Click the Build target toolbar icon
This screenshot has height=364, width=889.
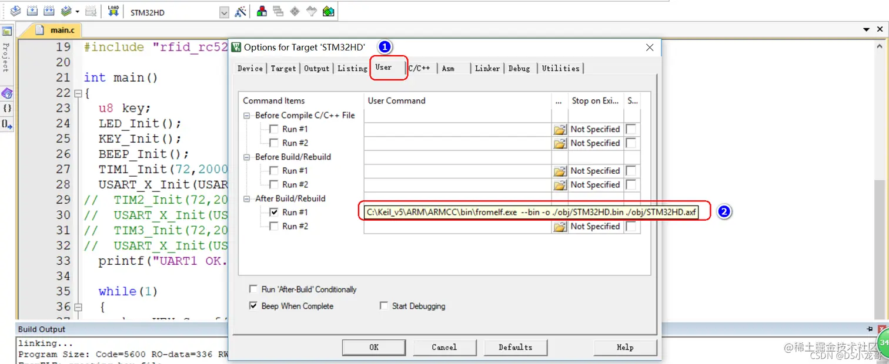pyautogui.click(x=33, y=11)
